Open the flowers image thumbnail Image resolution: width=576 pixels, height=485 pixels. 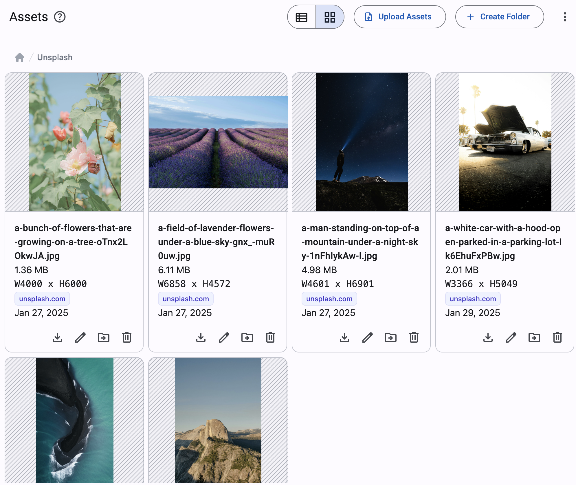74,142
